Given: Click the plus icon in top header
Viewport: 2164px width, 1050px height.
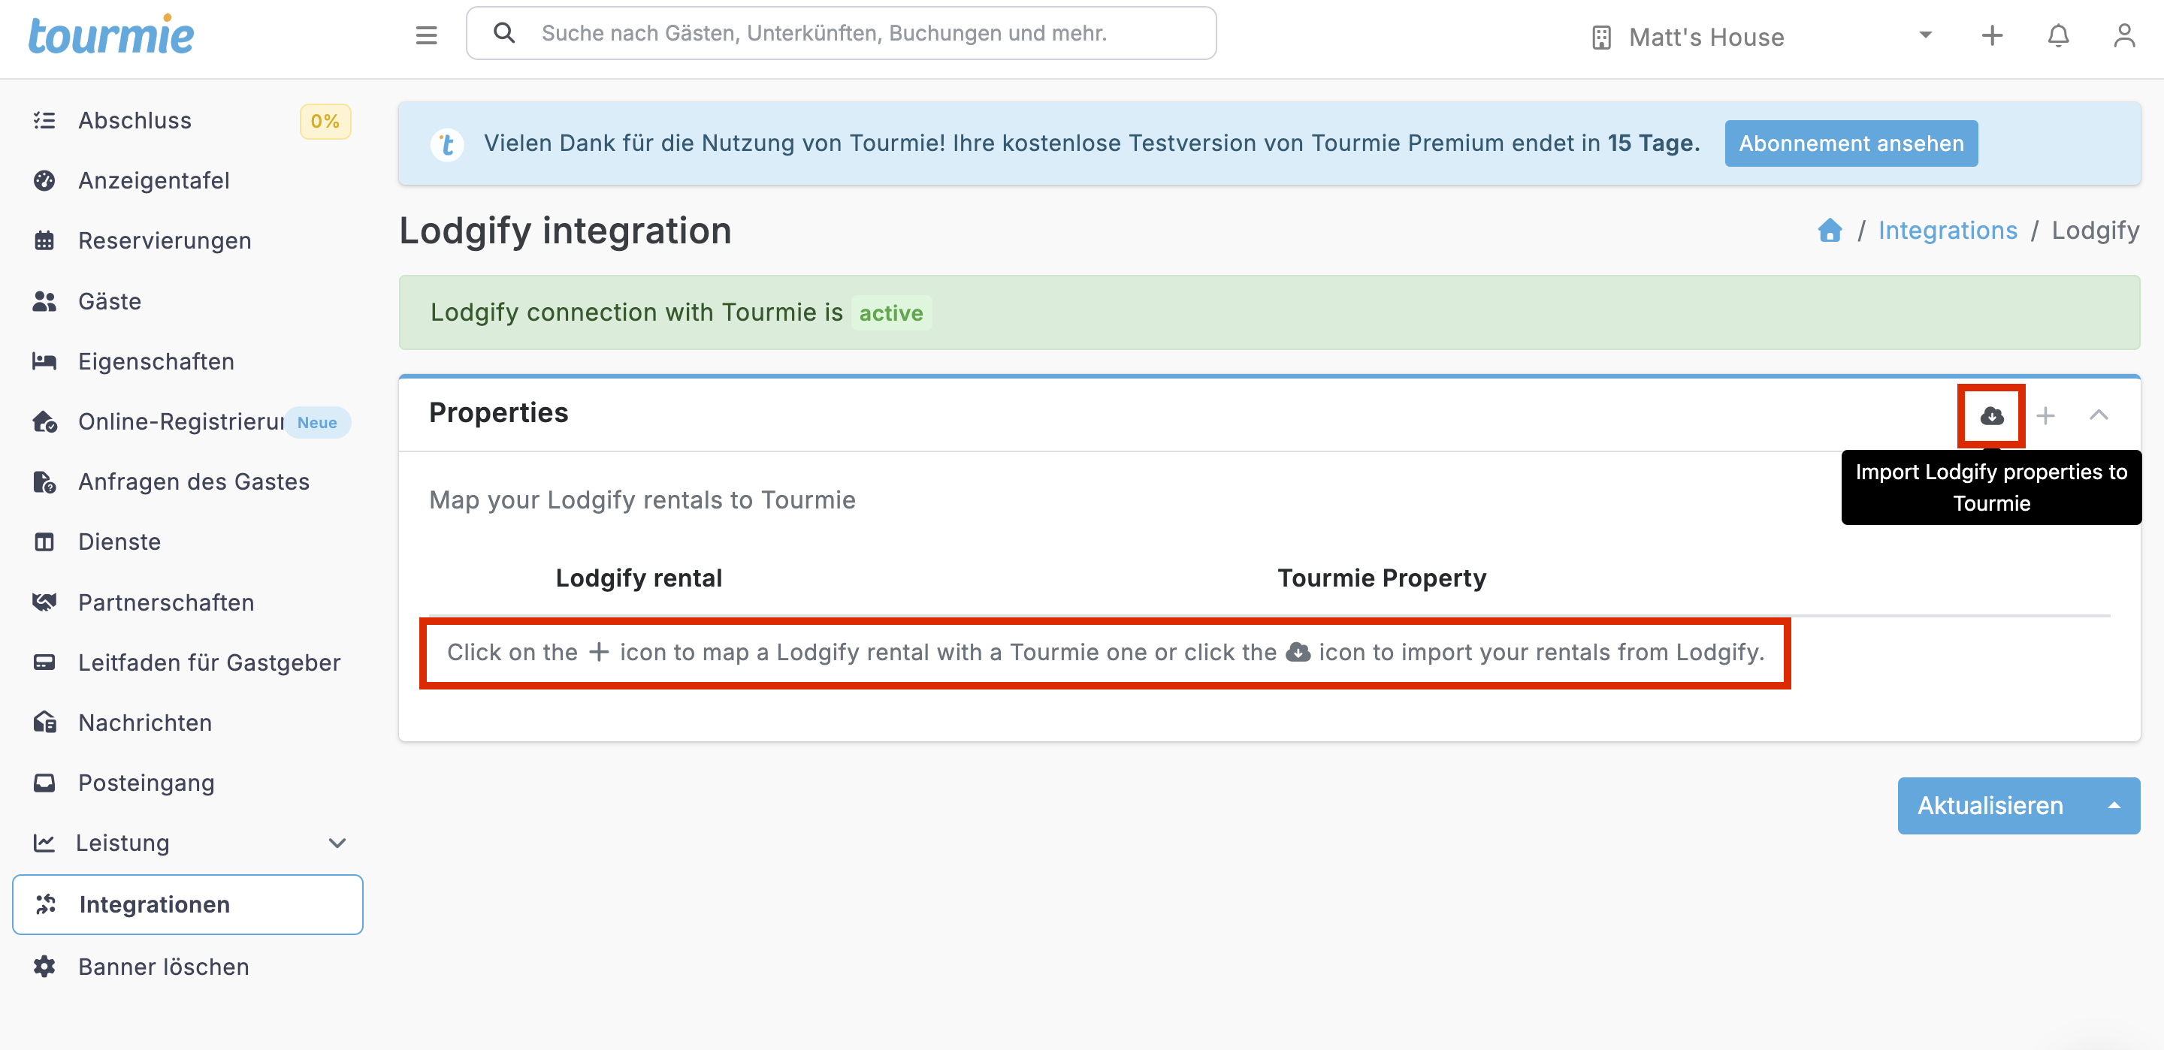Looking at the screenshot, I should pos(1991,35).
